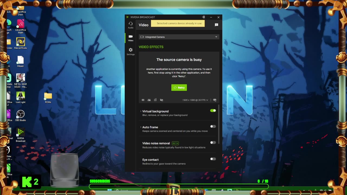
Task: Open the Settings gear in the sidebar
Action: click(130, 51)
